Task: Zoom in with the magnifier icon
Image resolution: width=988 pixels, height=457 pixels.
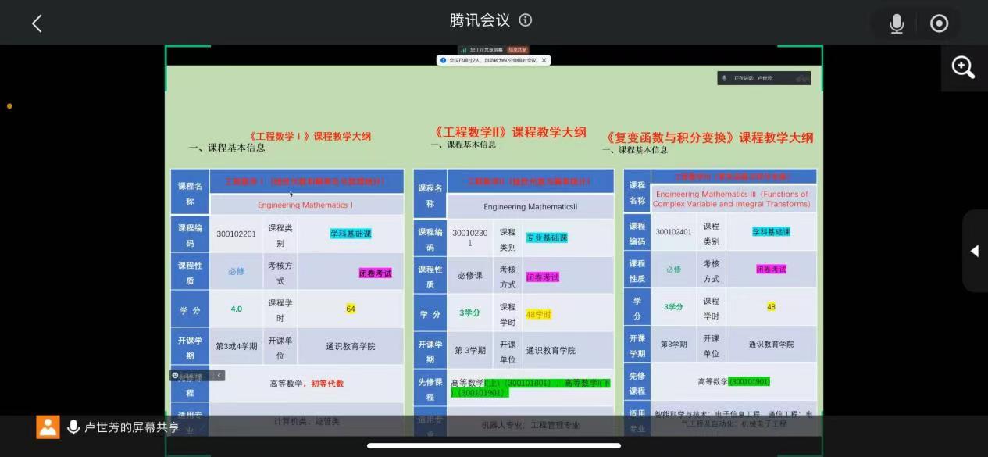Action: (x=963, y=68)
